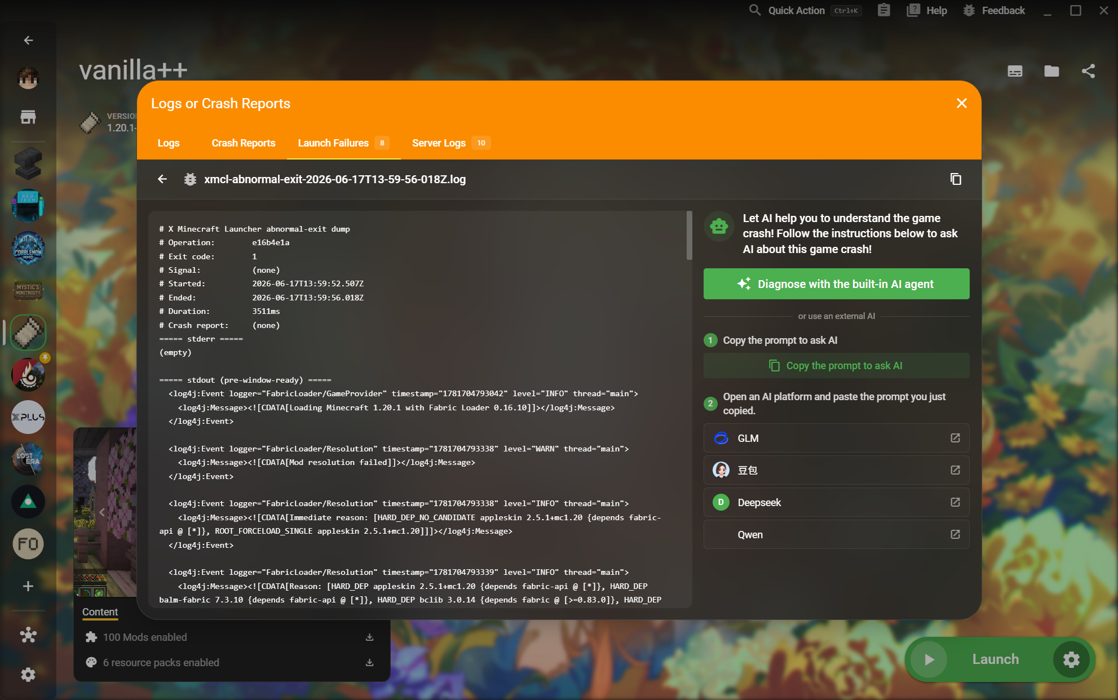Open instance folder icon

[x=1051, y=71]
